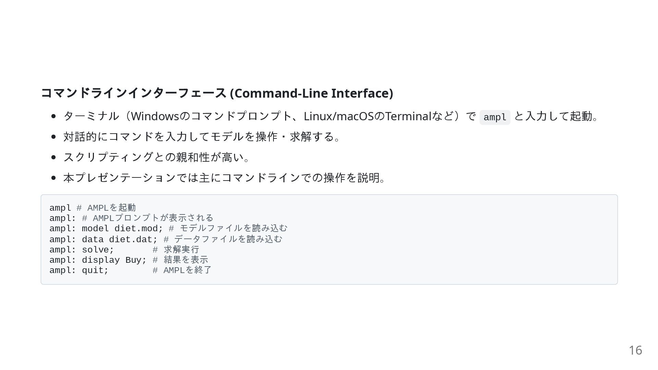Click "data diet.dat;" in the code block
The height and width of the screenshot is (370, 658).
(120, 239)
